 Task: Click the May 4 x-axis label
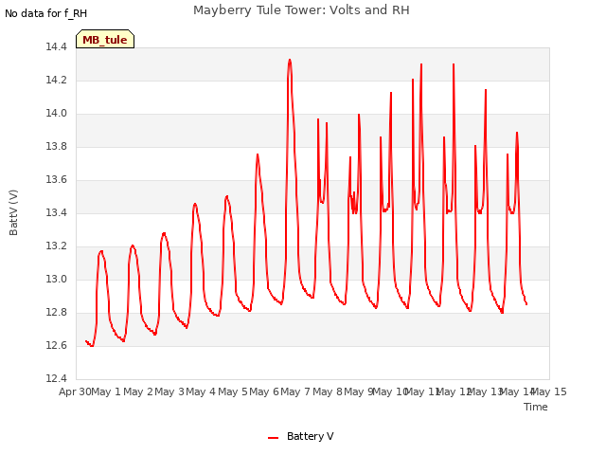pyautogui.click(x=201, y=391)
